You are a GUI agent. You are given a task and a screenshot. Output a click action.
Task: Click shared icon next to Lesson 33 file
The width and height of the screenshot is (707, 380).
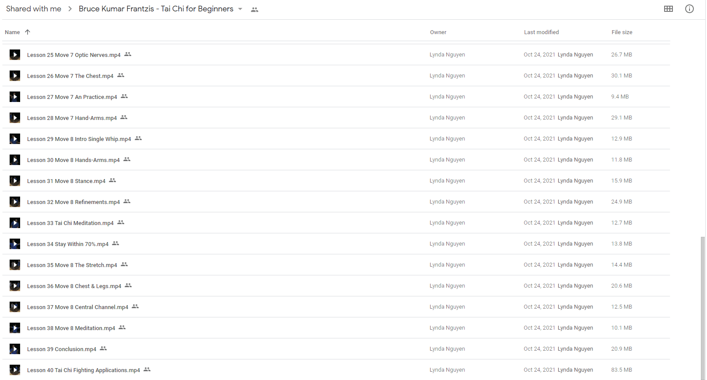click(121, 222)
